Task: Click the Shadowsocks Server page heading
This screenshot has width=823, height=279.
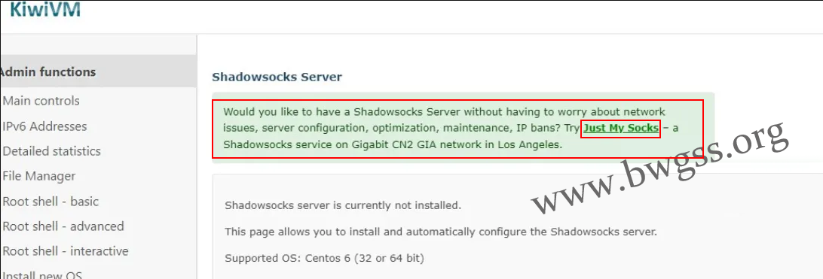Action: coord(277,77)
